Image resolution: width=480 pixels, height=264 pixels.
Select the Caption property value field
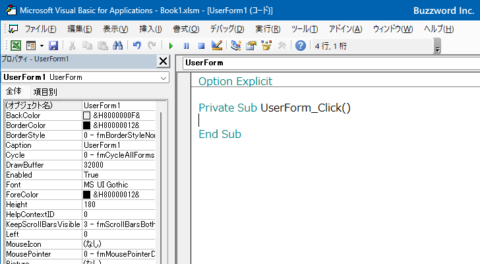click(x=119, y=145)
